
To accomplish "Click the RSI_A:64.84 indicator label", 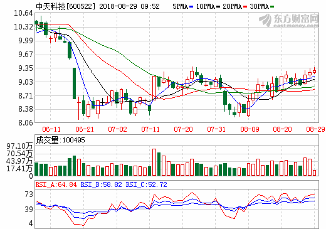I will [56, 184].
